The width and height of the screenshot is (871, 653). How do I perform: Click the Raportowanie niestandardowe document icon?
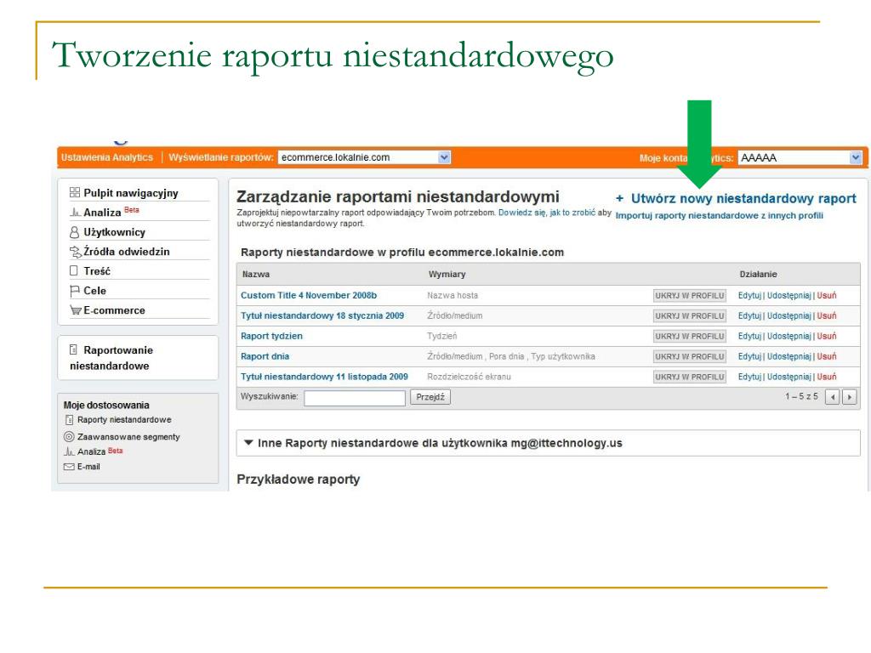coord(73,349)
